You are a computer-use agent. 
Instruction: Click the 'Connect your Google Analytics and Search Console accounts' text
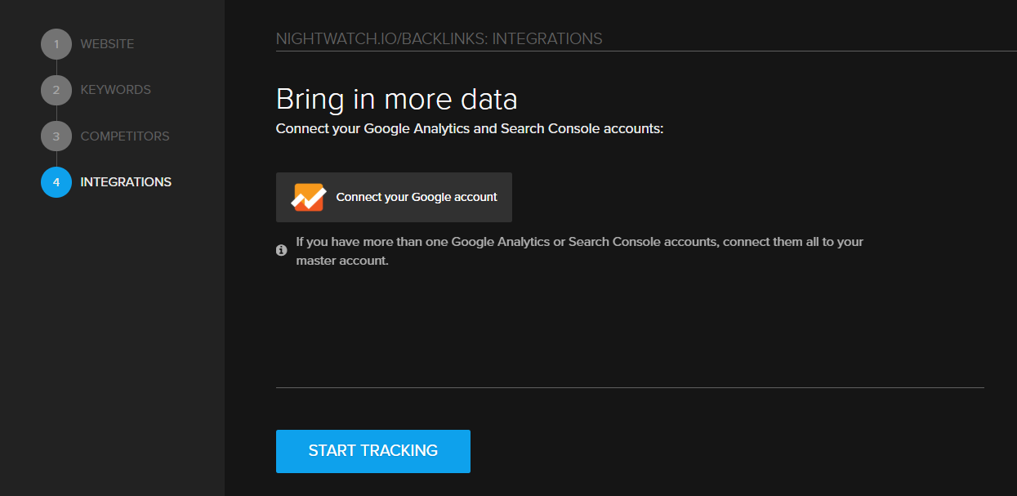click(470, 129)
